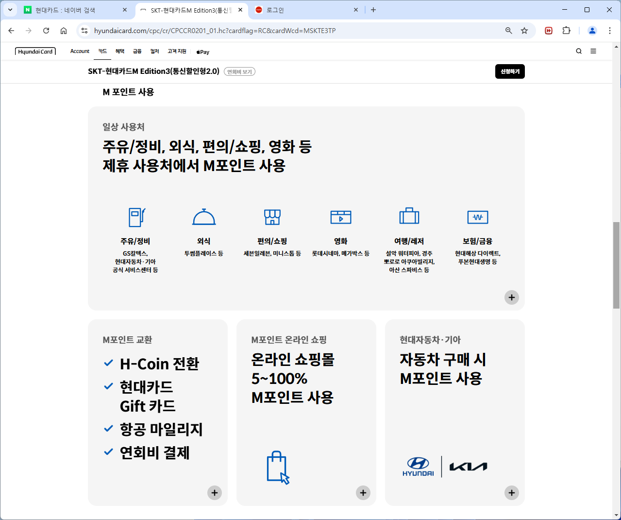Reload the page
The image size is (621, 520).
click(46, 31)
